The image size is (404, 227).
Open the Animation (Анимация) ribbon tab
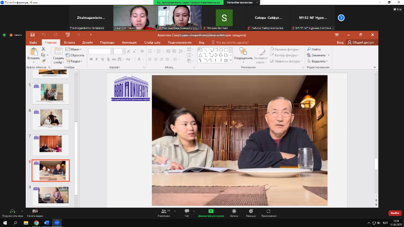[x=129, y=42]
